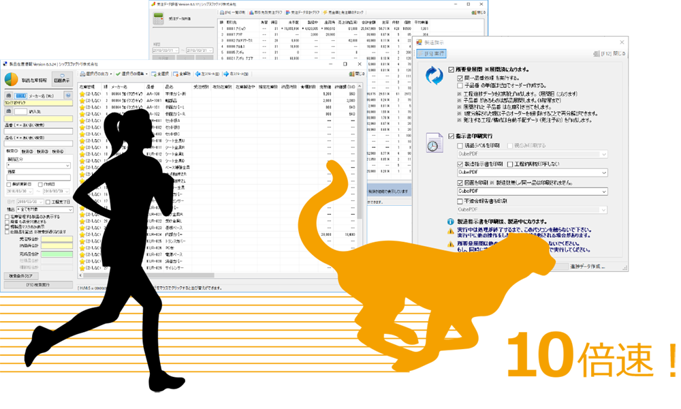Click the green 完成品合計 total field
The height and width of the screenshot is (409, 681).
tap(57, 254)
